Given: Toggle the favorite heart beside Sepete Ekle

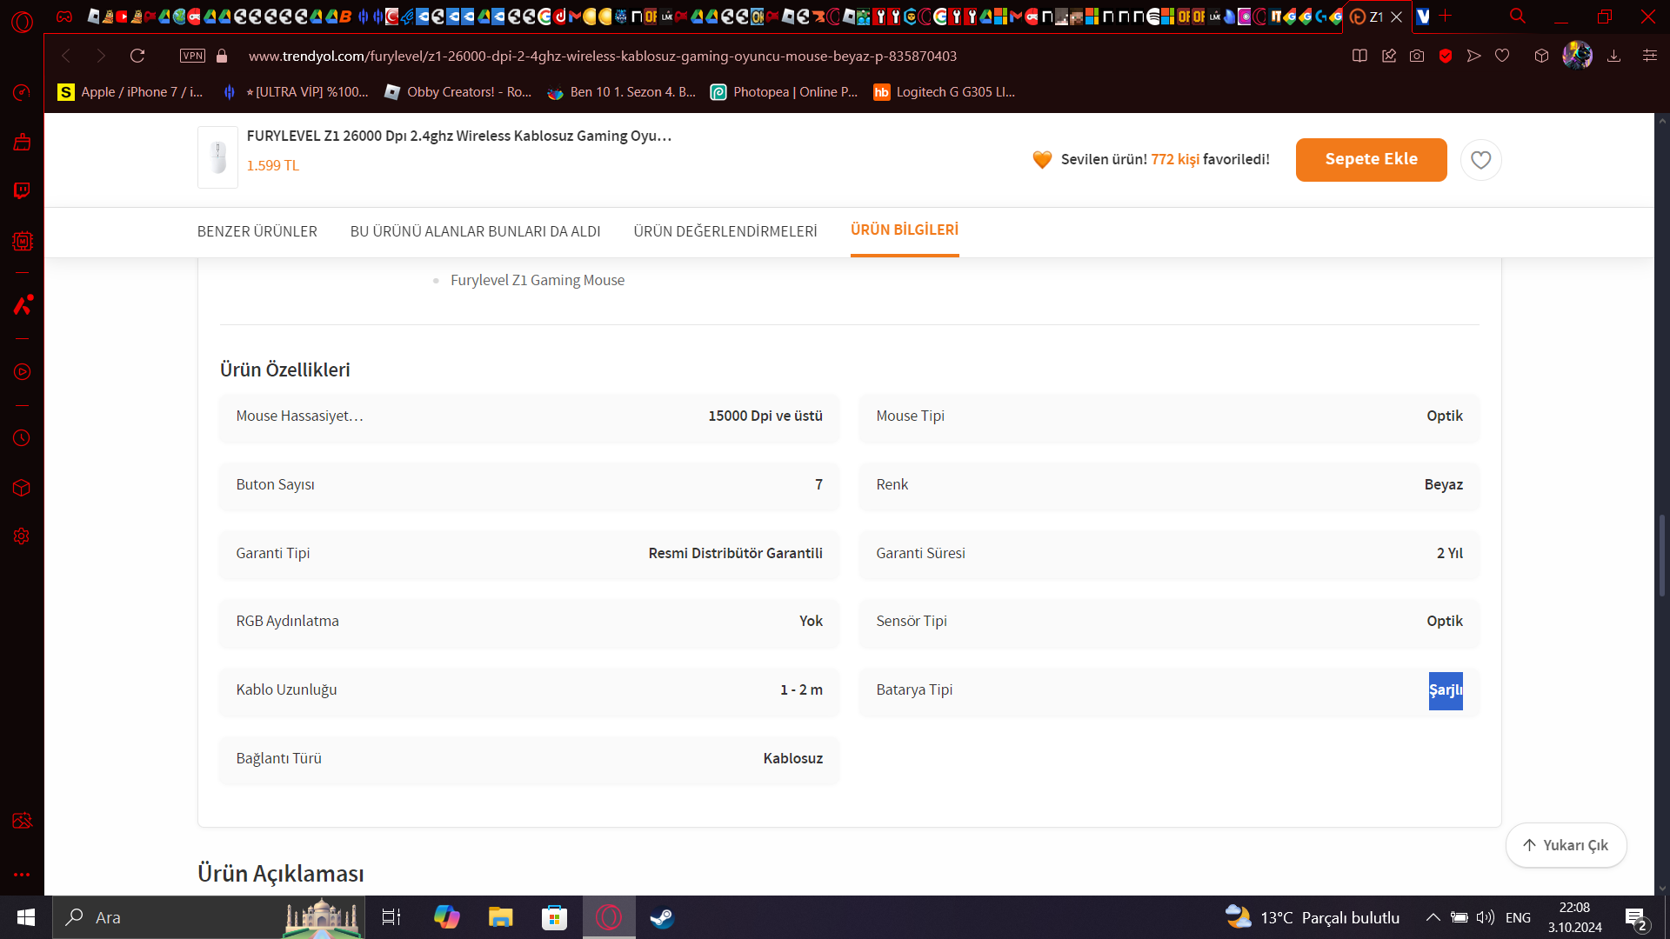Looking at the screenshot, I should 1480,160.
